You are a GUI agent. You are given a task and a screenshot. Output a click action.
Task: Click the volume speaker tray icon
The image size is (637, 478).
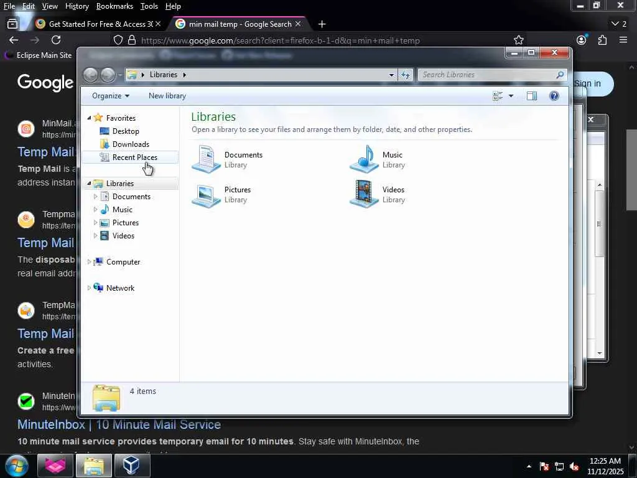tap(574, 467)
